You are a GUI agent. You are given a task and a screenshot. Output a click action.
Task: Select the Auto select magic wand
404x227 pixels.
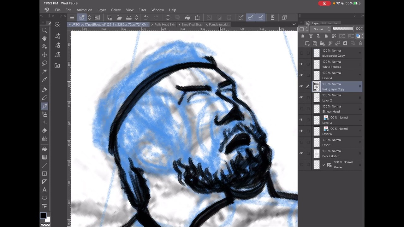[45, 71]
